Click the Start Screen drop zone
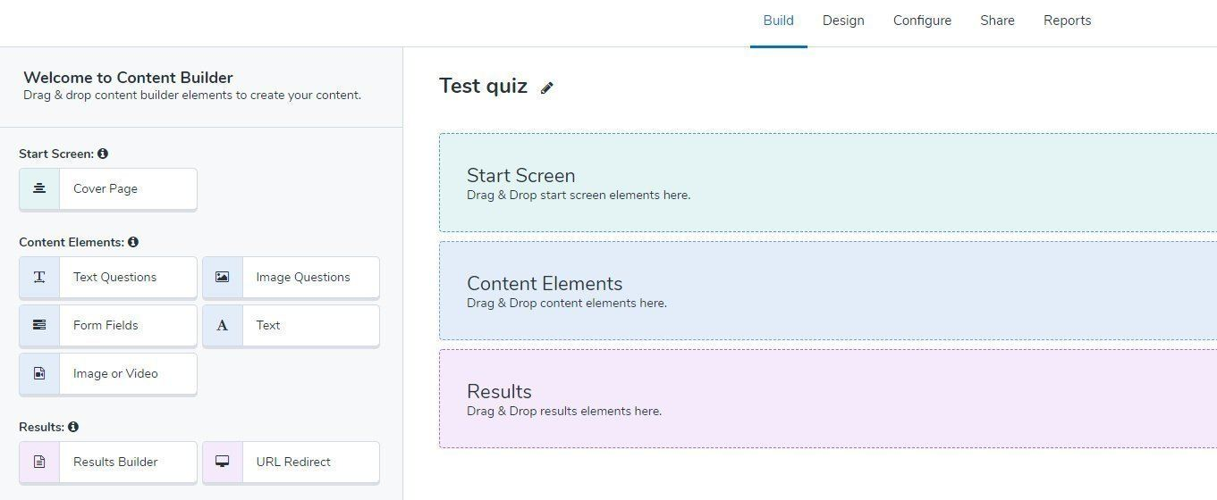The width and height of the screenshot is (1217, 500). coord(827,183)
